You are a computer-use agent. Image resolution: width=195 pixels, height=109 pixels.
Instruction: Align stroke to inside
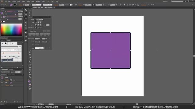pos(38,28)
